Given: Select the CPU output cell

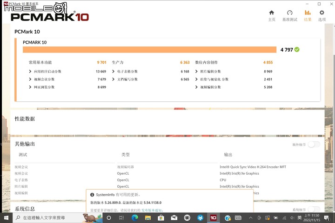Looking at the screenshot, I should (223, 180).
